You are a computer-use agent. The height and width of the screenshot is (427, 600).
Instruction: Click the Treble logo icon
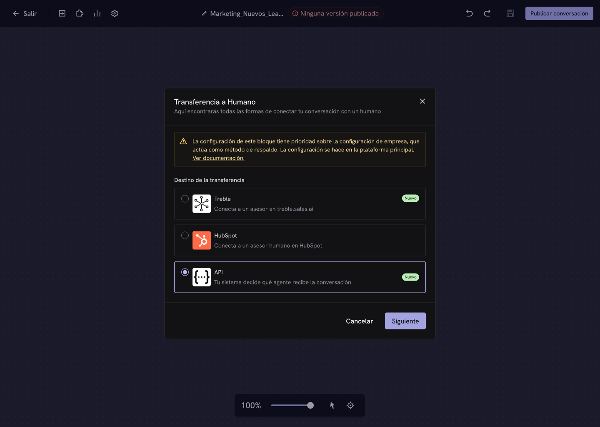202,204
